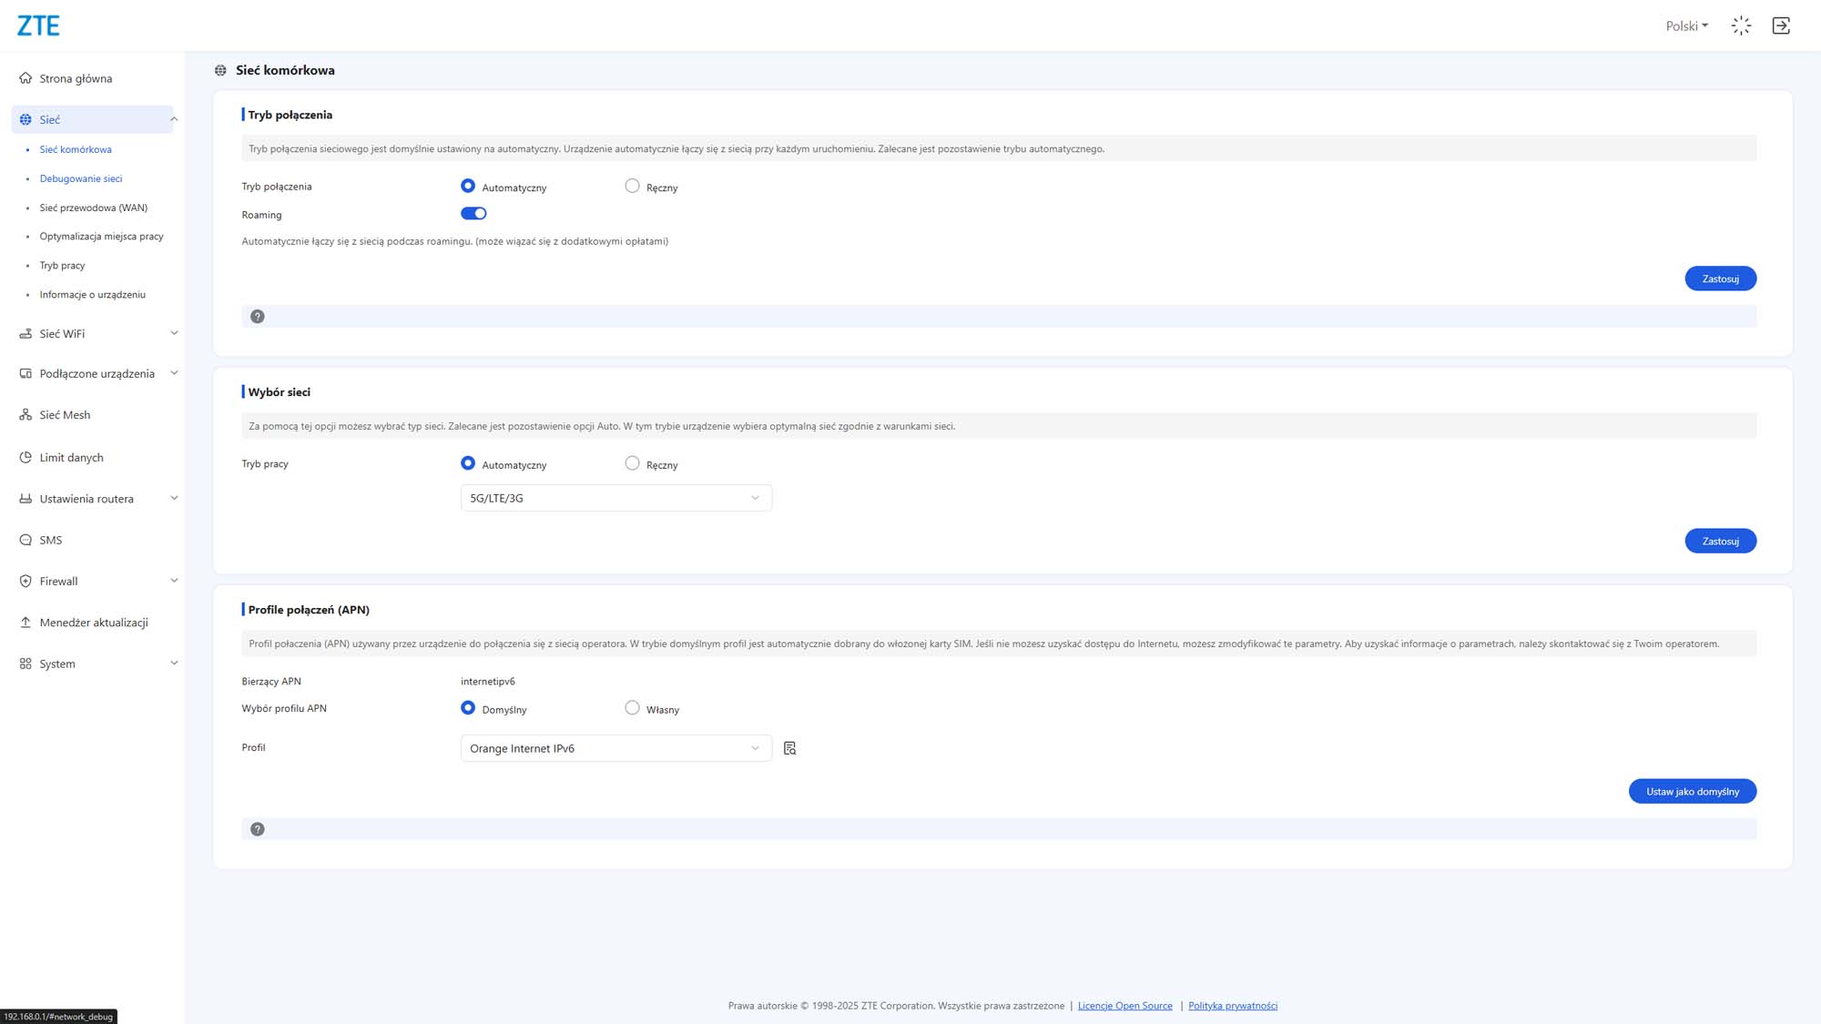Click the Profile połączeń (APN) heading

309,610
